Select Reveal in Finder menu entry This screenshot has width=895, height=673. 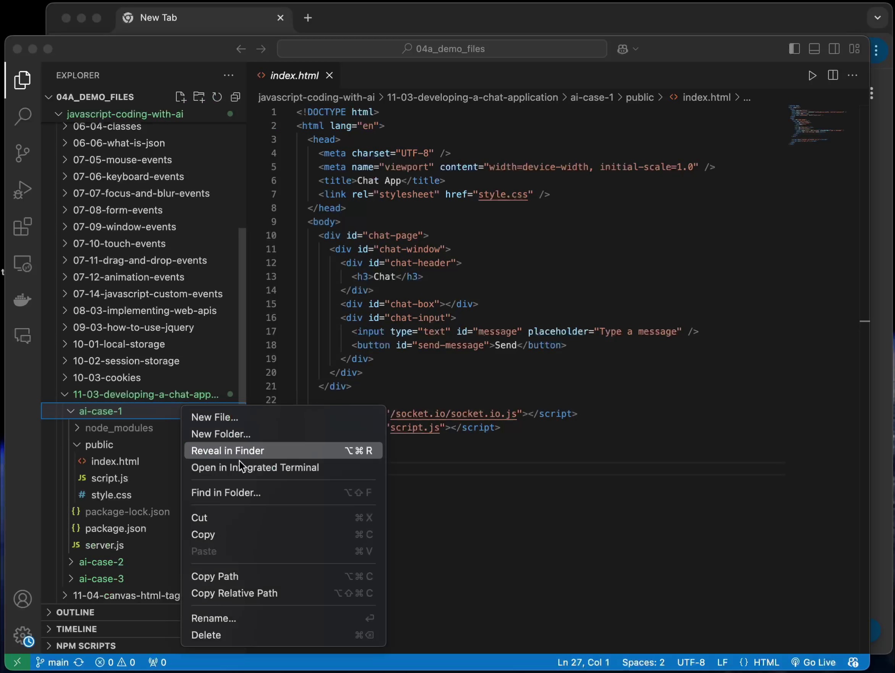[x=283, y=451]
